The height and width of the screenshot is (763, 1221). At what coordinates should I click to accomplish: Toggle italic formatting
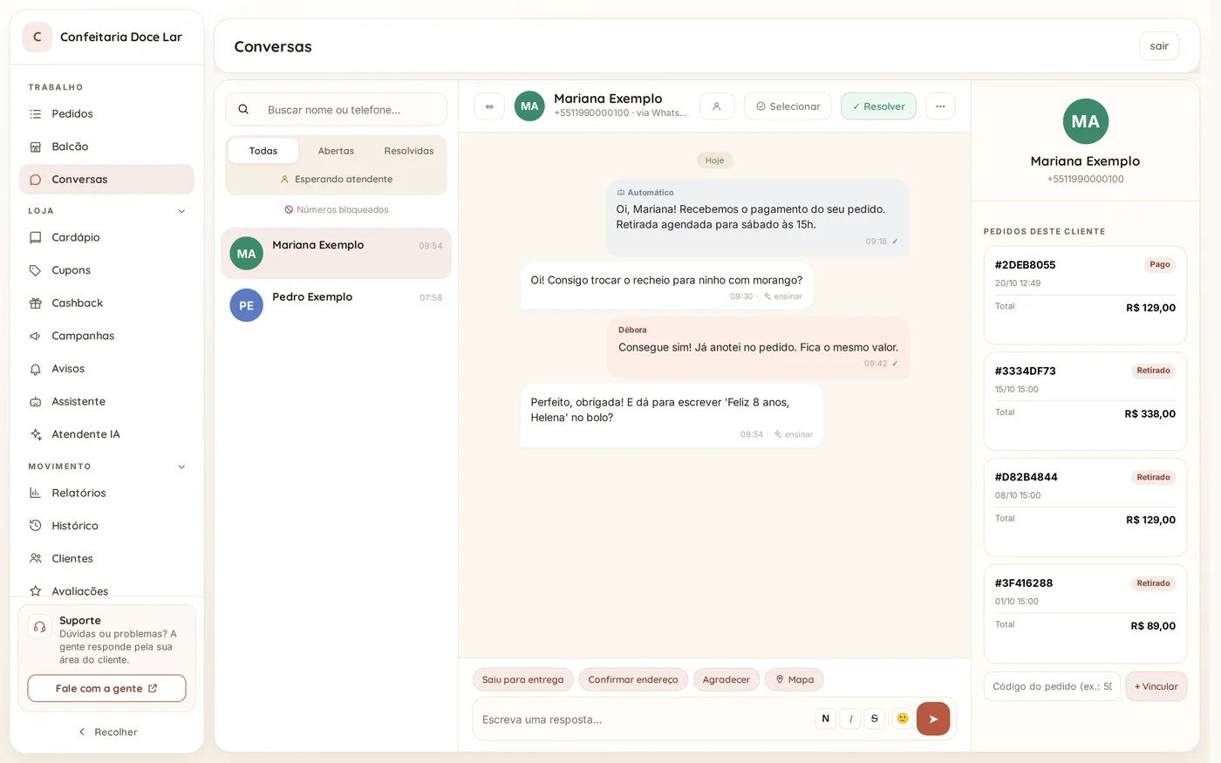pos(850,719)
